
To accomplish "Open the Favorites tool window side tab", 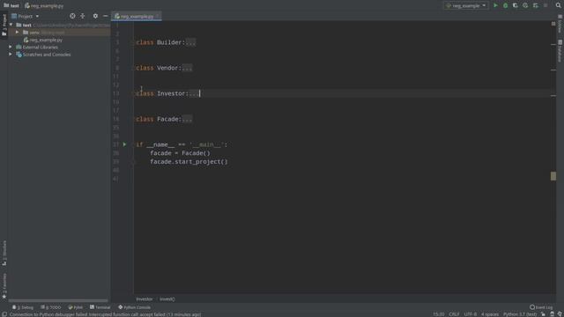I will coord(4,285).
